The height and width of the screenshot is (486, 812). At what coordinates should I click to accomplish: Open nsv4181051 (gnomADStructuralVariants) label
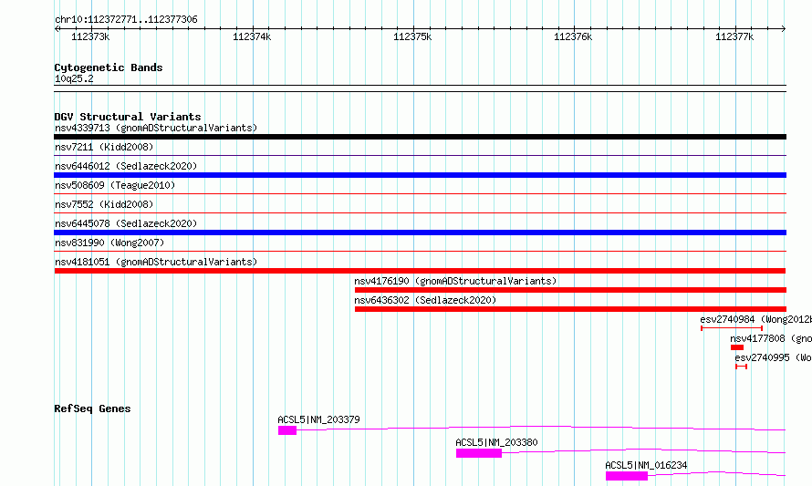156,262
